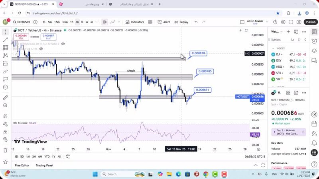Enter fullscreen chart mode
The width and height of the screenshot is (319, 179).
(291, 22)
